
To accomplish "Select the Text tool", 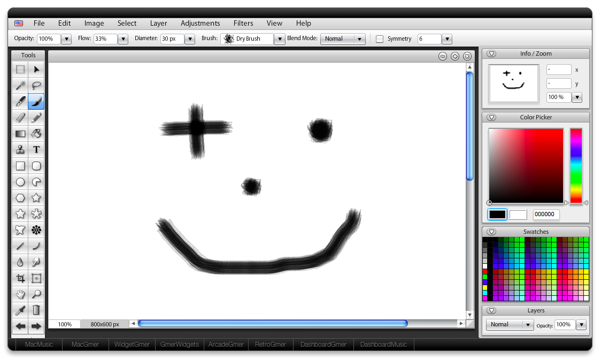I will pos(36,150).
